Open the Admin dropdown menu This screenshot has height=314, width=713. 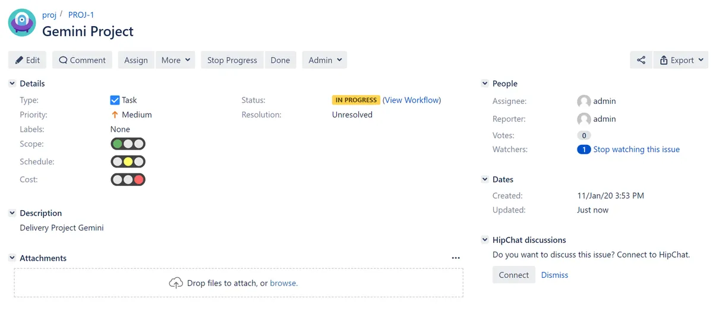click(324, 60)
